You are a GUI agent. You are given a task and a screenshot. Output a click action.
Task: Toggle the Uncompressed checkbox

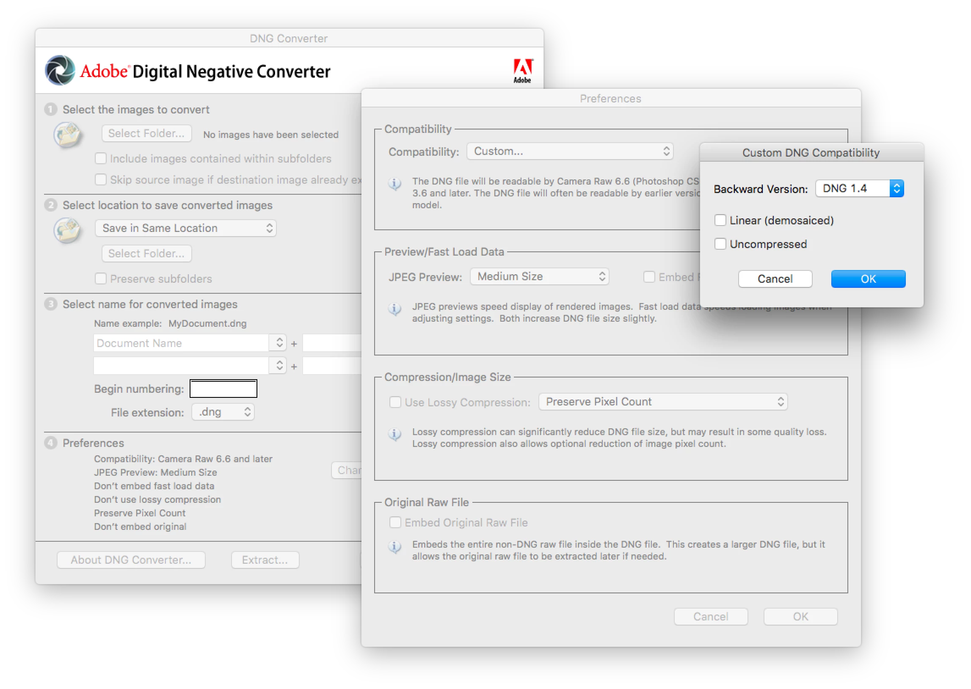[720, 244]
